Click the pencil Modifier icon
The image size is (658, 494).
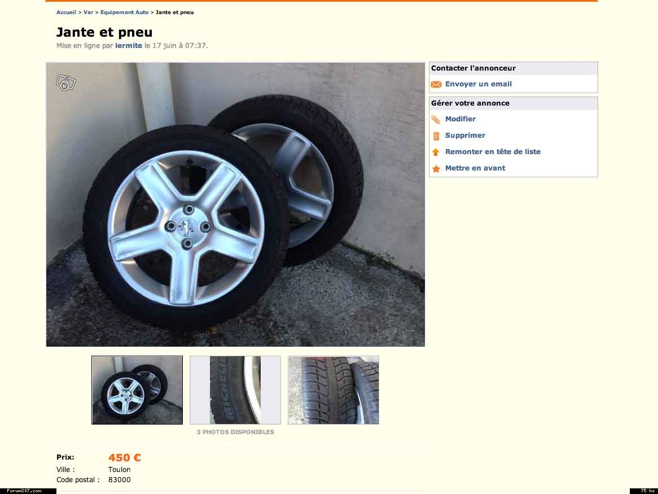436,120
